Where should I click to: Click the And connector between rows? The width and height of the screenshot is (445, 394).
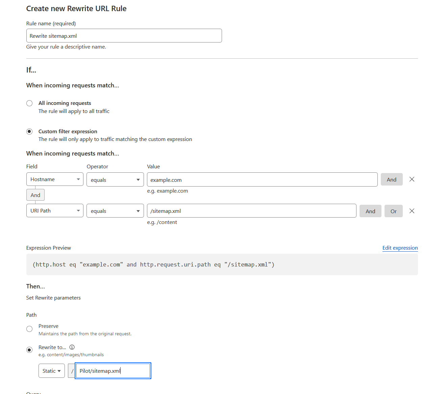coord(35,195)
